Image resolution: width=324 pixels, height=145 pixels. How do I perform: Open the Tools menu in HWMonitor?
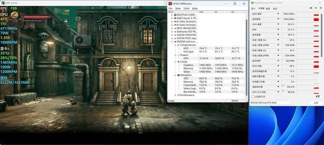(x=186, y=8)
